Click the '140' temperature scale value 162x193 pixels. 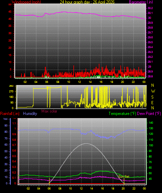[151, 123]
